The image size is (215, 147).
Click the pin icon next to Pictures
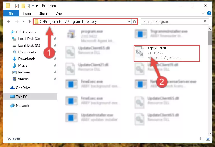click(x=55, y=72)
